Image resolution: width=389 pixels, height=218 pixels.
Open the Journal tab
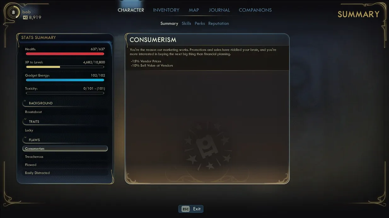[x=219, y=10]
